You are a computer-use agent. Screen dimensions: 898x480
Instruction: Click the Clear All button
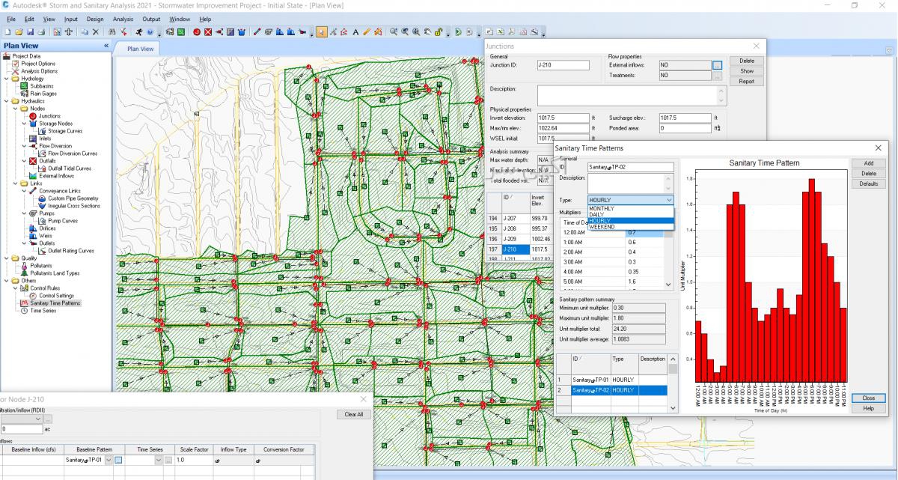coord(354,414)
